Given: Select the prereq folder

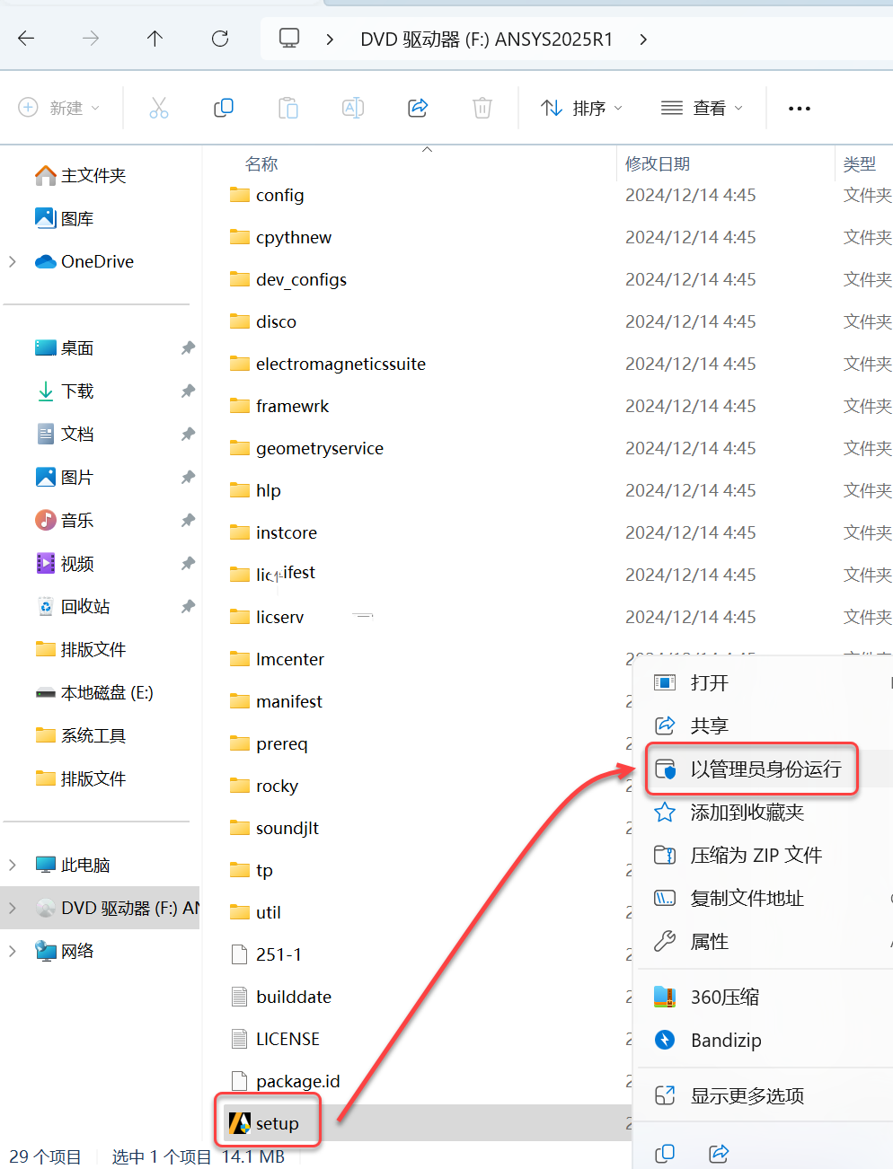Looking at the screenshot, I should click(x=282, y=743).
